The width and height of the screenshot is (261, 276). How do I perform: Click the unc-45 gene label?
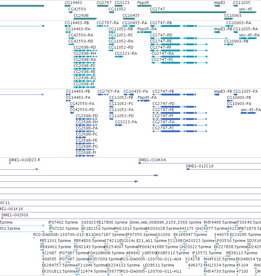point(245,9)
